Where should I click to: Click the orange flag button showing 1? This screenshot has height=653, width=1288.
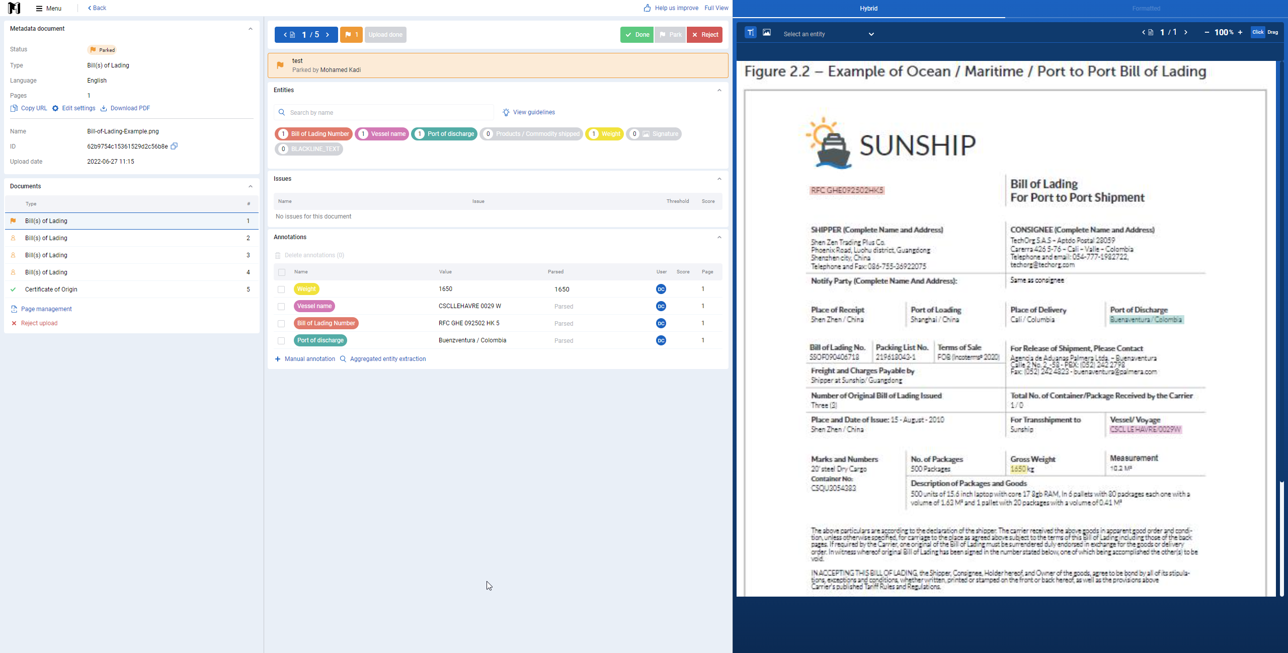point(351,35)
